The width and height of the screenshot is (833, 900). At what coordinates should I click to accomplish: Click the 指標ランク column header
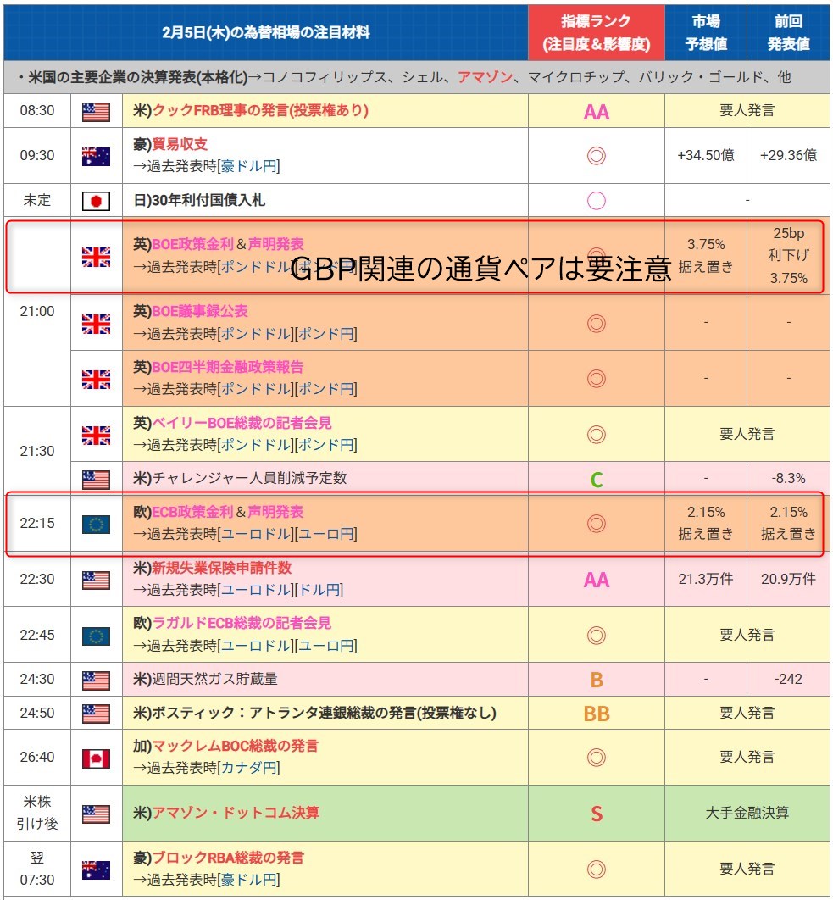pos(596,32)
